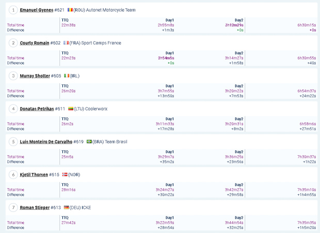
Task: Open Luis Monteiro De Carvalho link
Action: click(x=46, y=142)
